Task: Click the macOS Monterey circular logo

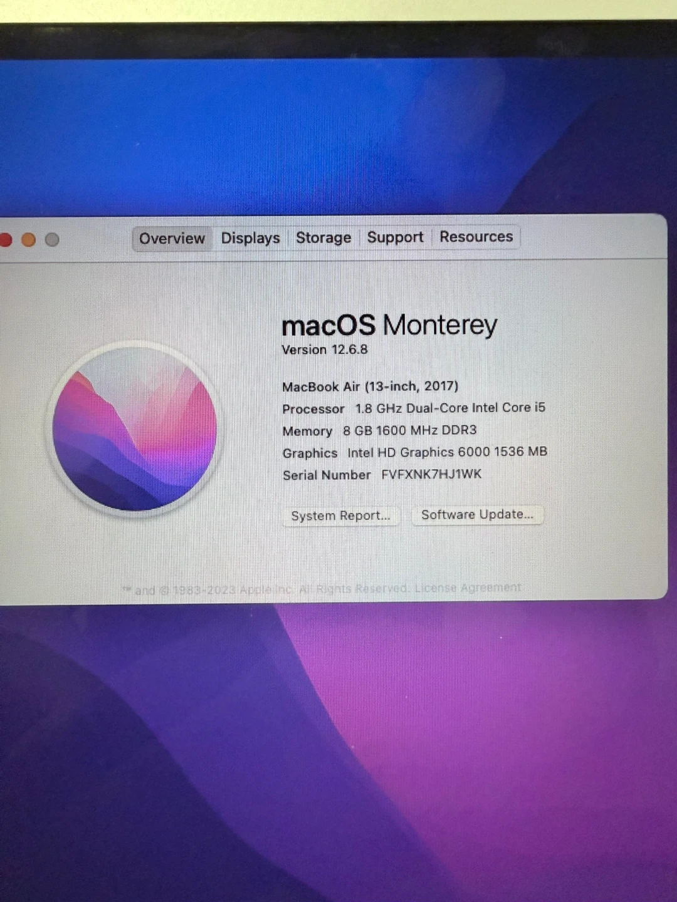Action: [x=135, y=429]
